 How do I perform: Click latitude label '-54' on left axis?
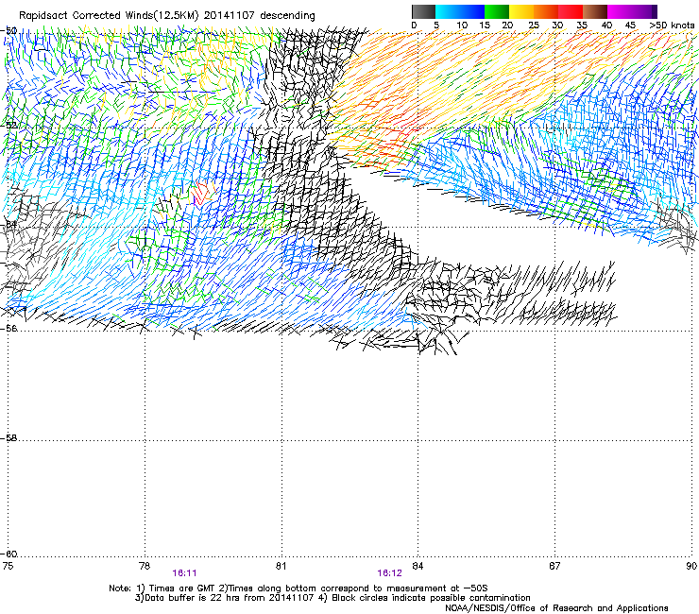pyautogui.click(x=9, y=224)
